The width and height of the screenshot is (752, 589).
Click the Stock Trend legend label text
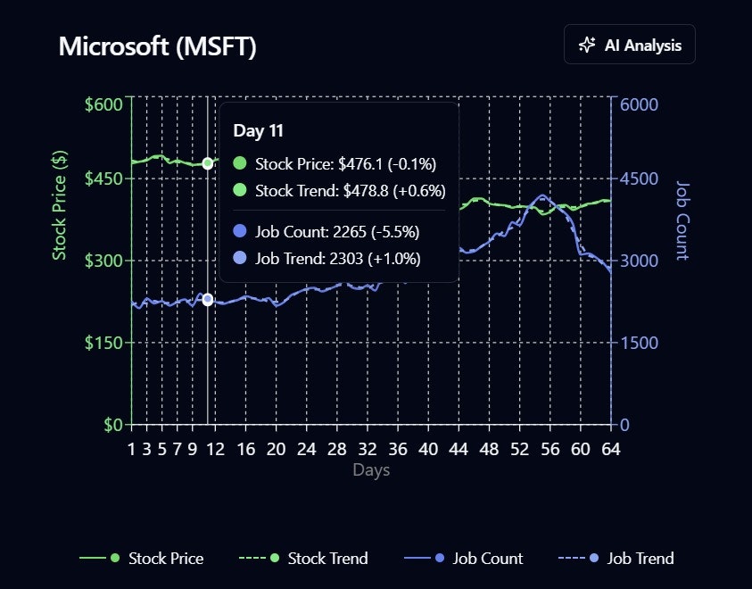click(329, 559)
